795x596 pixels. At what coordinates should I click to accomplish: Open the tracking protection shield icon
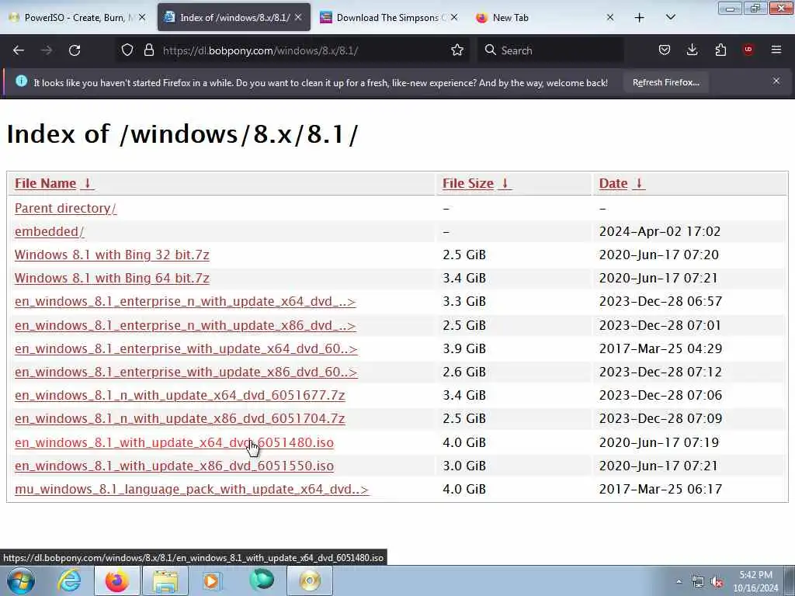[127, 50]
